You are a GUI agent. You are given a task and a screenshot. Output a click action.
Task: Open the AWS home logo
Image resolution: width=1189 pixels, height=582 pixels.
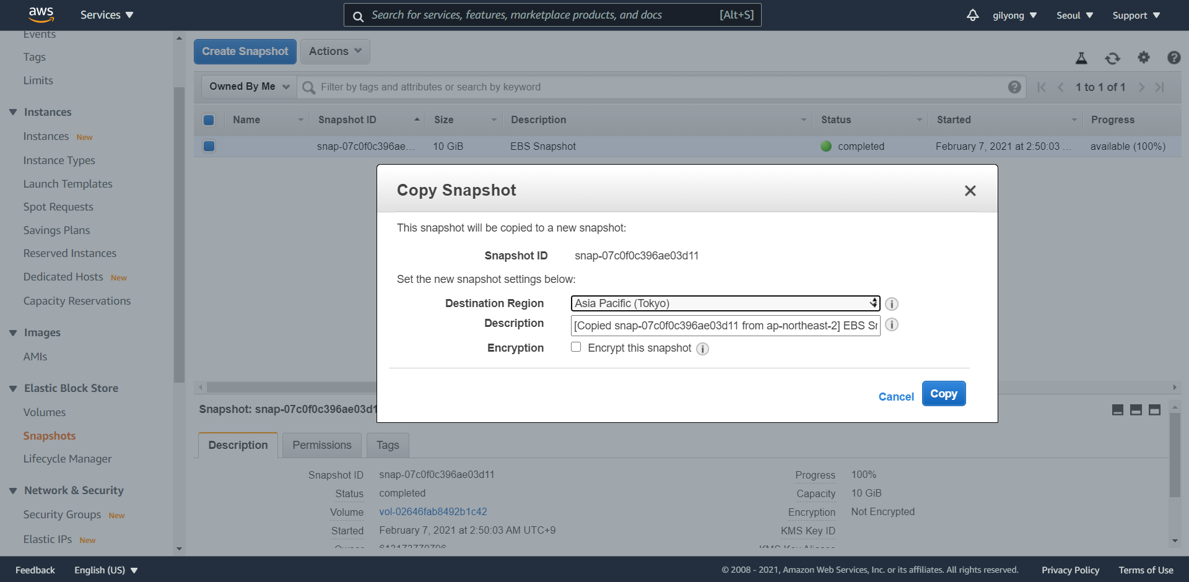(41, 14)
